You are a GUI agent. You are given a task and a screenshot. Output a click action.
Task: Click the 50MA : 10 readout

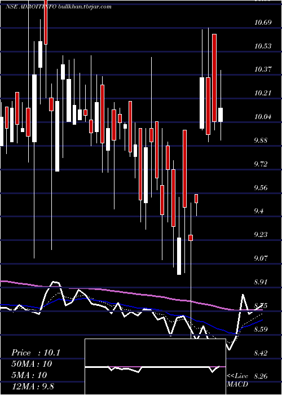(32, 364)
